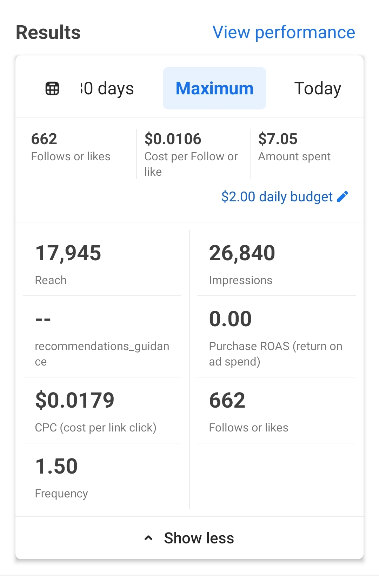379x576 pixels.
Task: Select the 30 days tab
Action: (107, 88)
